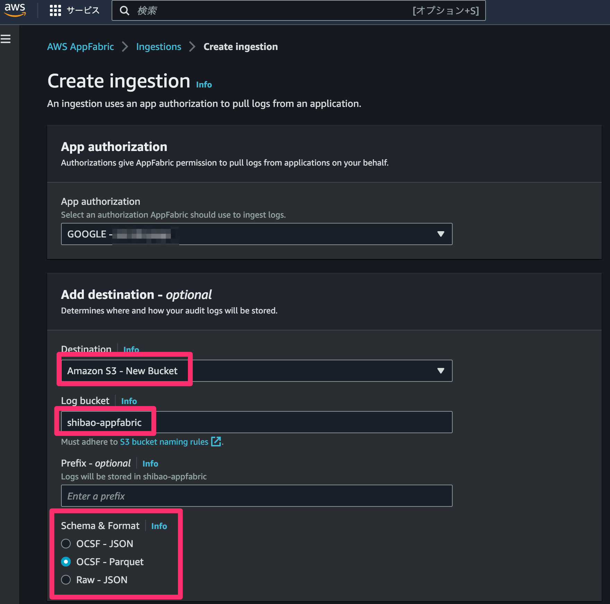Open the hamburger side navigation menu
This screenshot has height=604, width=610.
[6, 39]
